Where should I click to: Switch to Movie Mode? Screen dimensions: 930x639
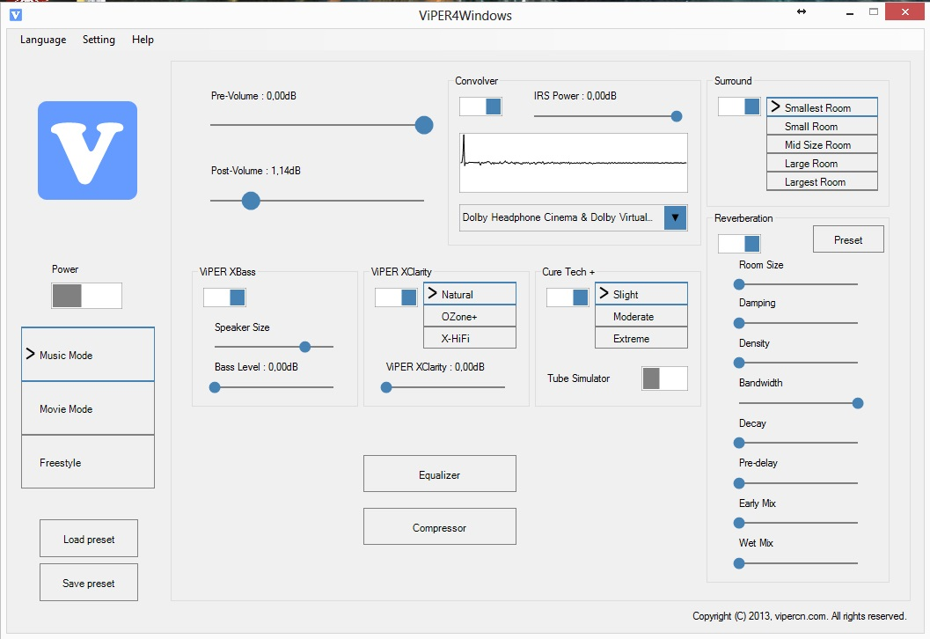tap(88, 408)
